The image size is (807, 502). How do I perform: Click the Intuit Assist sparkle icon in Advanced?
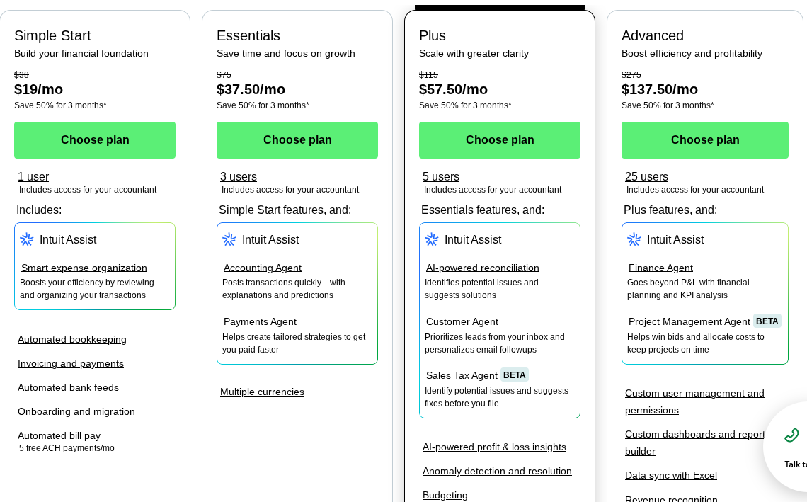click(634, 239)
